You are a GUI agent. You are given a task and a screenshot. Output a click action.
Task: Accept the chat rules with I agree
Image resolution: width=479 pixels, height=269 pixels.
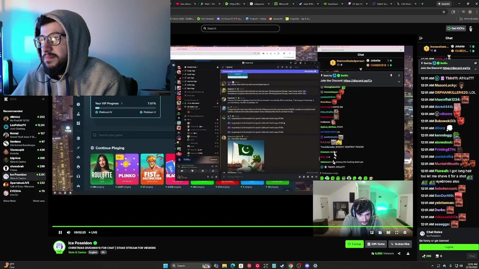[x=449, y=247]
